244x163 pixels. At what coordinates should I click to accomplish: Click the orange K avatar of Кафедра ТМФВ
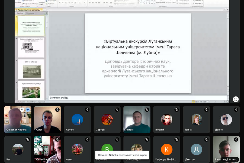(x=166, y=149)
